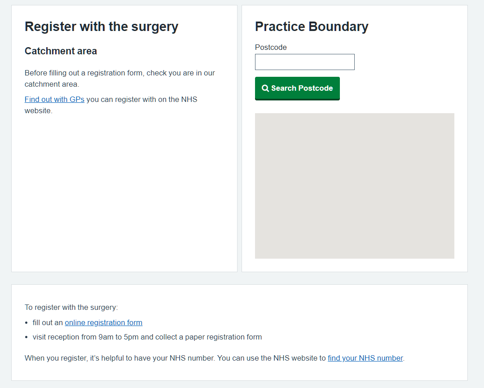Click the practice boundary map region

tap(354, 185)
